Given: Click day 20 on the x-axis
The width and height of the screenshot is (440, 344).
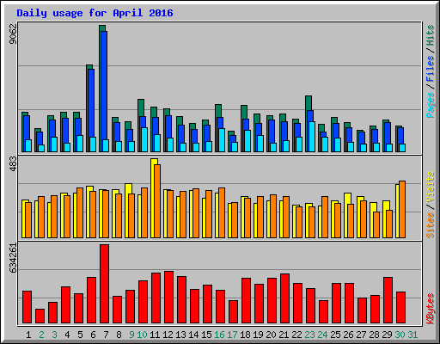Looking at the screenshot, I should (271, 335).
